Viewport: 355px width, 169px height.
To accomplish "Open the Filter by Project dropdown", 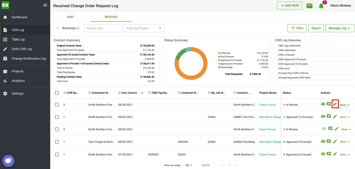I will [144, 28].
